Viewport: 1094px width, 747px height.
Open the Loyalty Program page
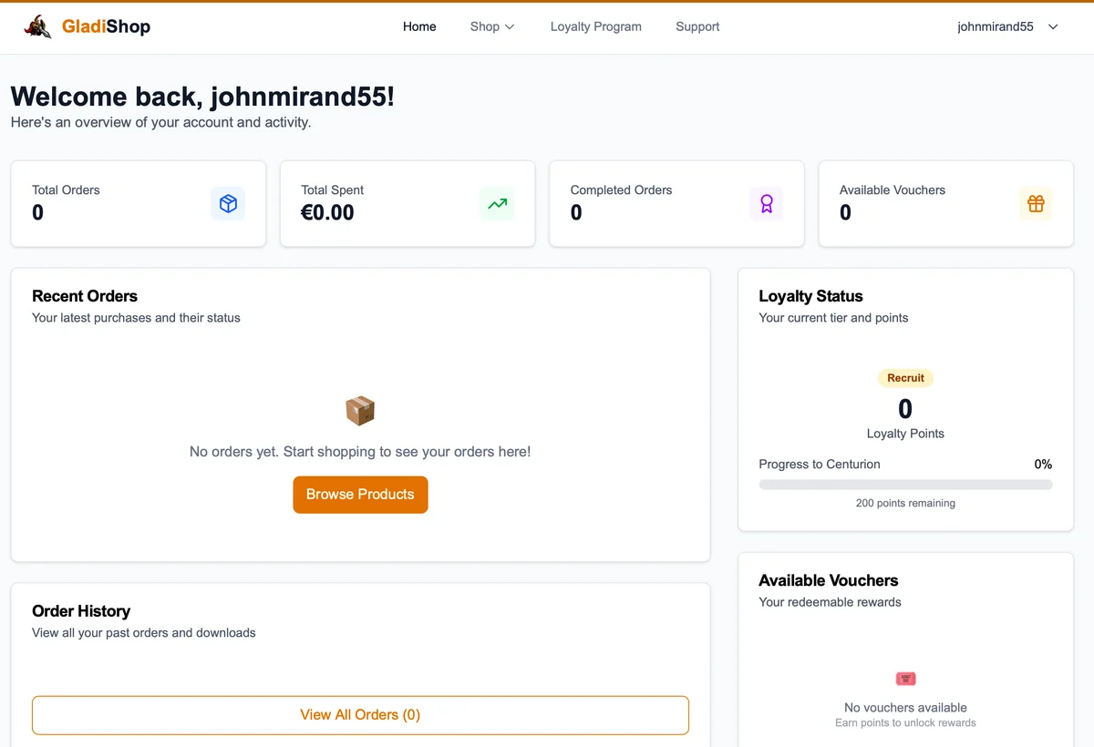(x=596, y=26)
